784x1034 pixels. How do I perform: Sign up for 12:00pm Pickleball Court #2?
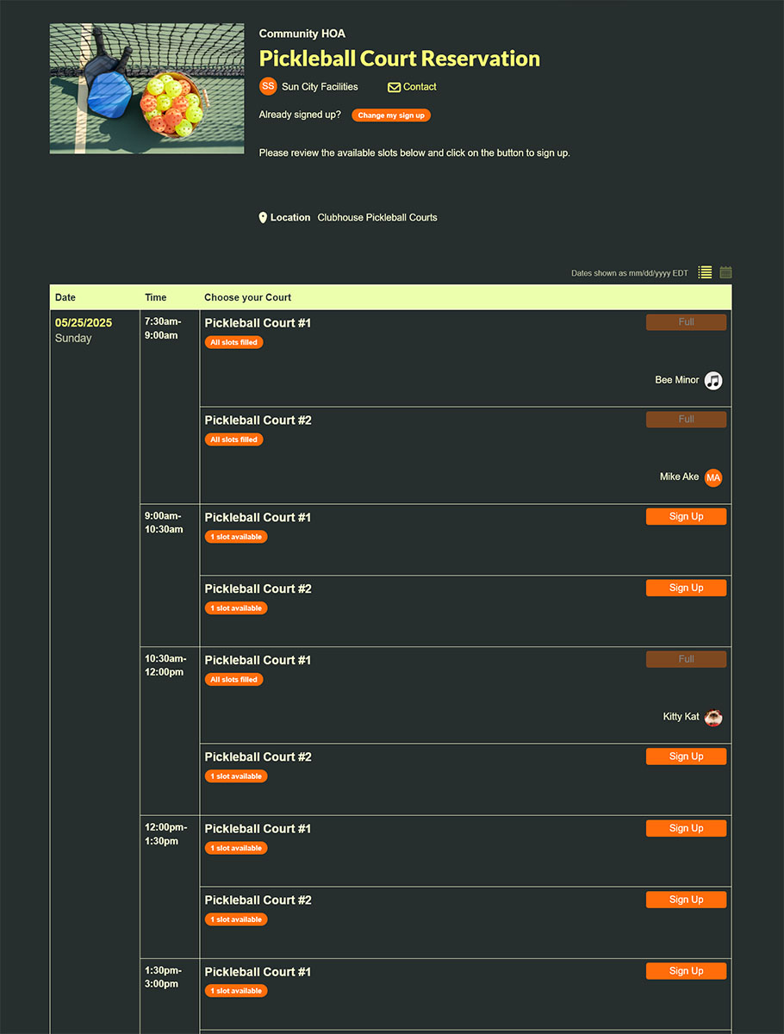(x=686, y=900)
